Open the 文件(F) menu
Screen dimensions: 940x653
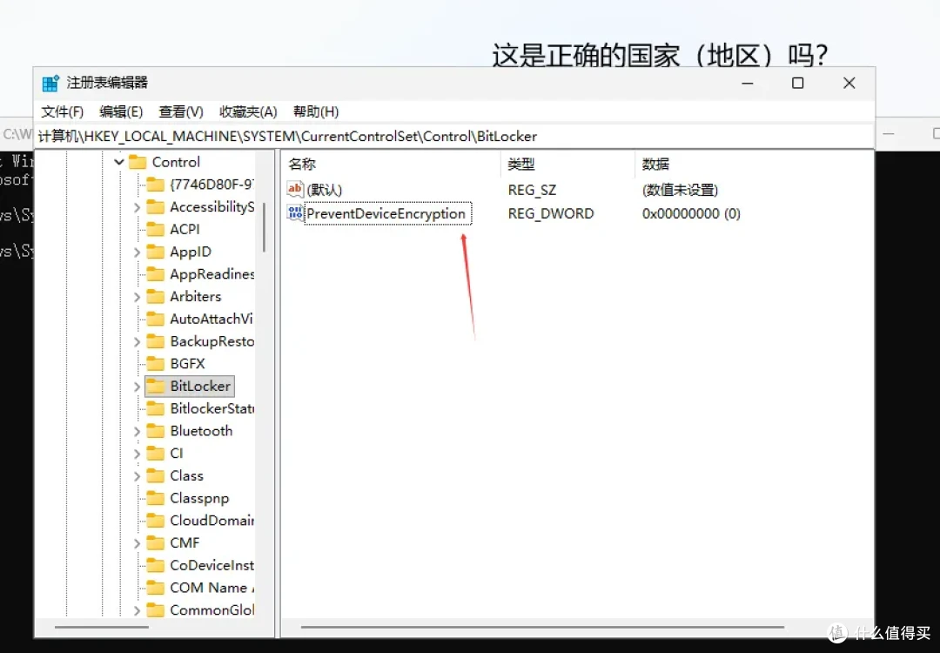62,112
